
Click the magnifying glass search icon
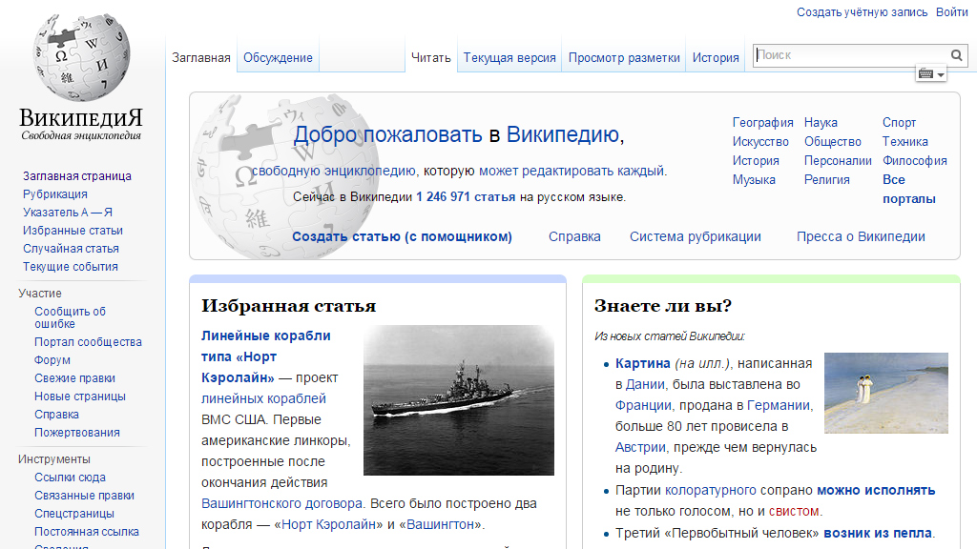click(x=956, y=55)
